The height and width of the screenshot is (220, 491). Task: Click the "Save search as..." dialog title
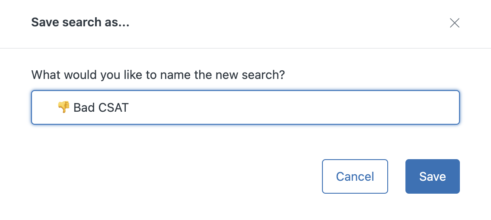coord(80,22)
